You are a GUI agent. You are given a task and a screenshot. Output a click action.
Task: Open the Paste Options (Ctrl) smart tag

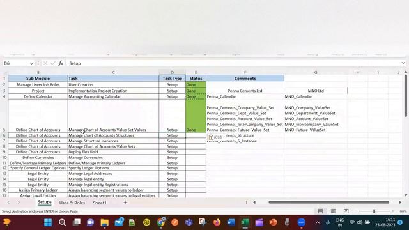[x=217, y=137]
